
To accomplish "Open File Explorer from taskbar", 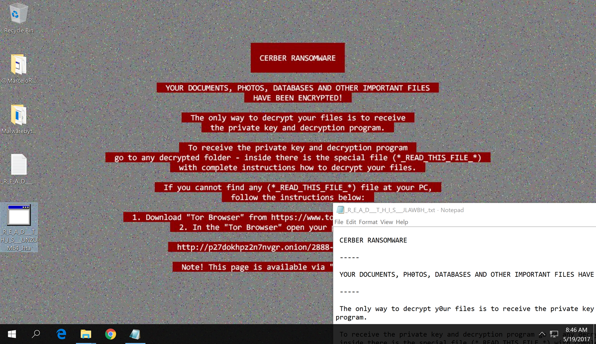I will pos(86,334).
